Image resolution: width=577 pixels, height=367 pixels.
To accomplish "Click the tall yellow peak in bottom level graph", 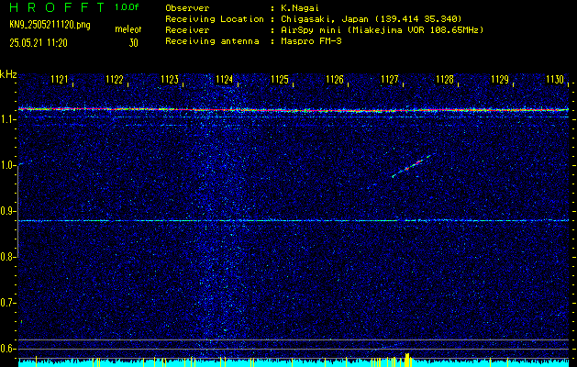I will (407, 360).
